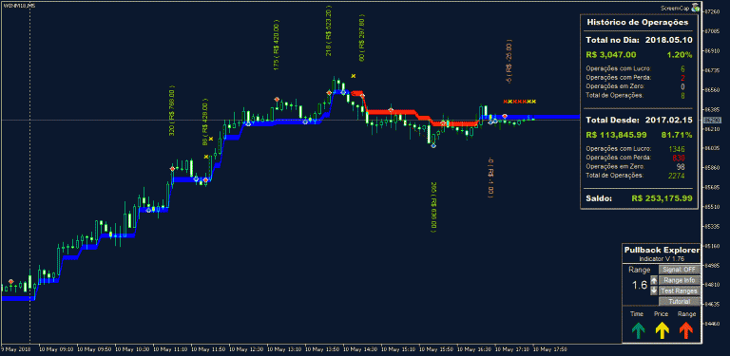Image resolution: width=730 pixels, height=356 pixels.
Task: Select the 1346 profitable operations count
Action: tap(677, 149)
